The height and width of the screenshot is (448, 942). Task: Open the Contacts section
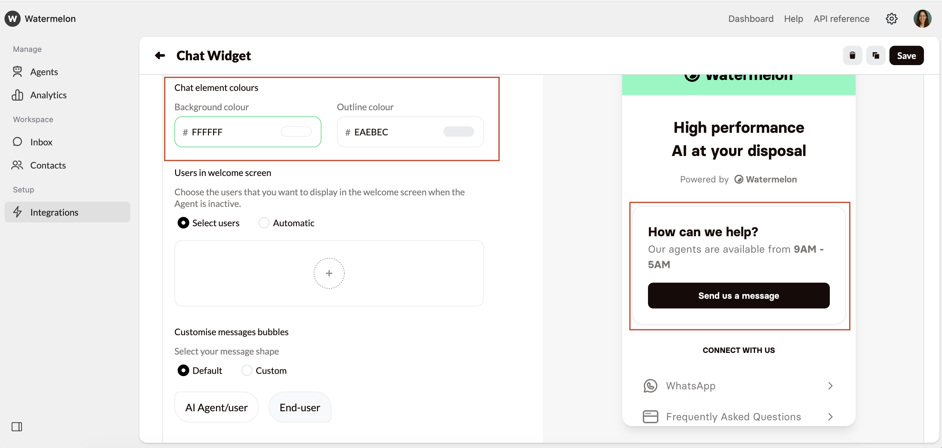pos(48,165)
